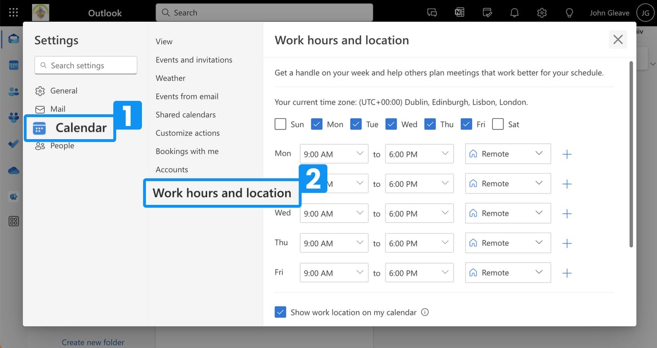Open the More apps grid icon in left rail
The width and height of the screenshot is (657, 348).
14,221
